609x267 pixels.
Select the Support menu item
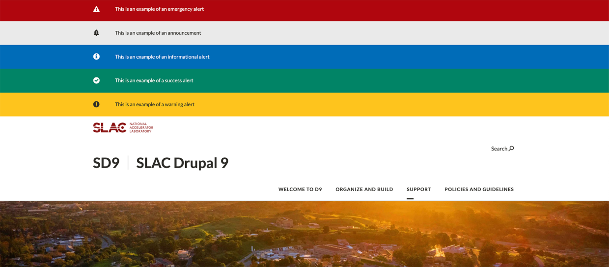(x=418, y=189)
